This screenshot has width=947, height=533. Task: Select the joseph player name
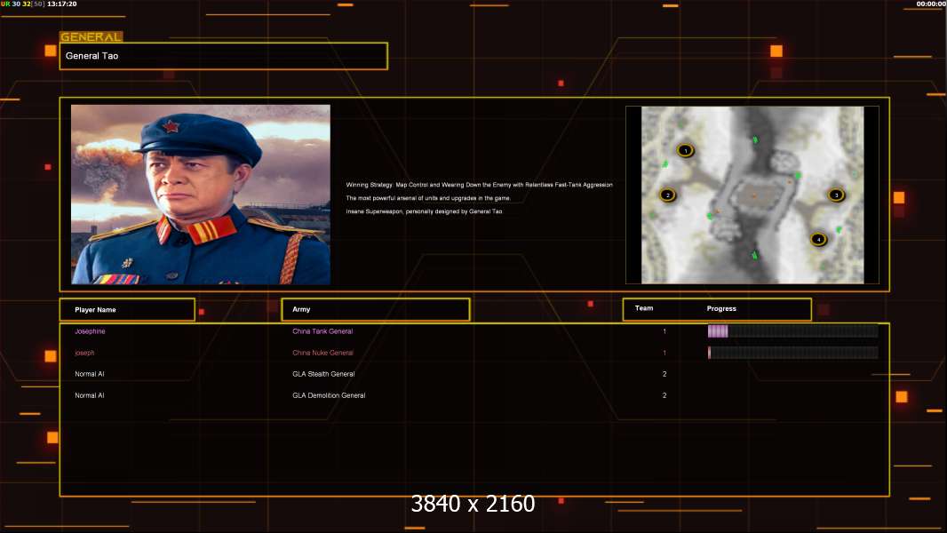coord(84,354)
